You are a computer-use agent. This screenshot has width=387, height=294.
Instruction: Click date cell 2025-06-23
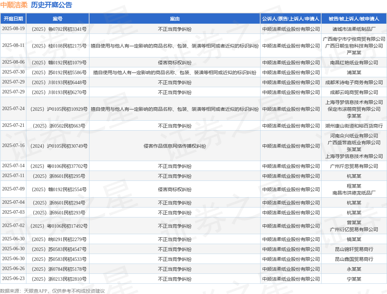(x=13, y=279)
